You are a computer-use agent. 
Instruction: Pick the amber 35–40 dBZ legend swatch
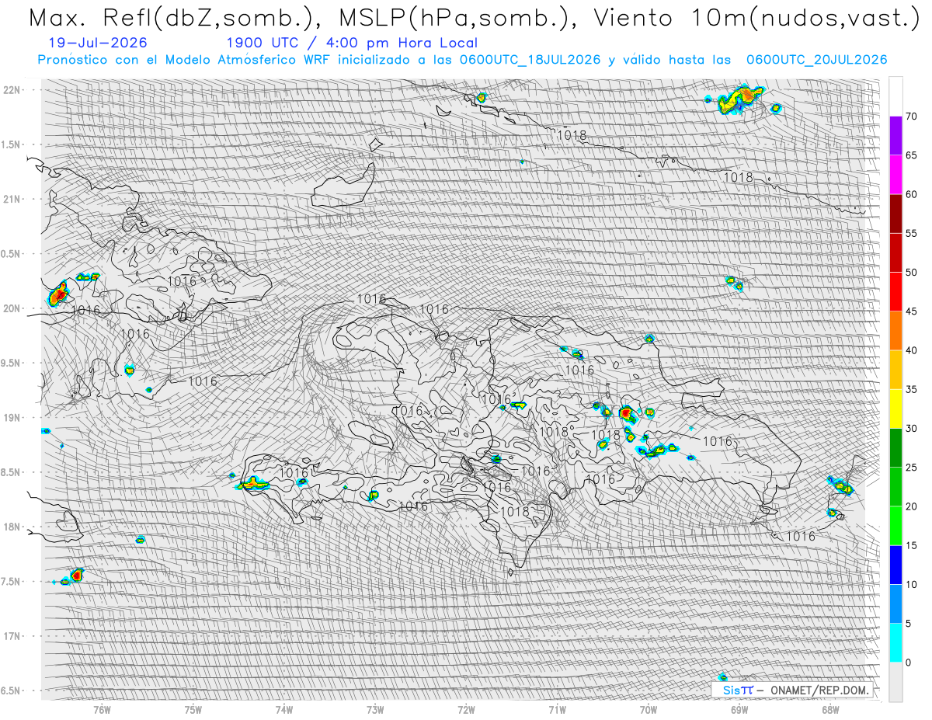click(895, 370)
